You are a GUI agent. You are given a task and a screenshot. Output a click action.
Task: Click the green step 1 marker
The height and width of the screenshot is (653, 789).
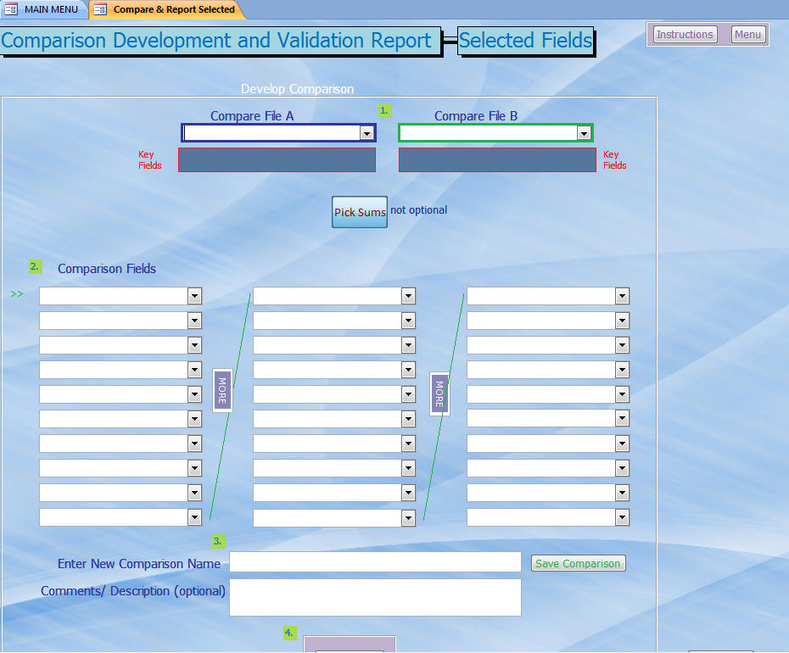pos(384,110)
